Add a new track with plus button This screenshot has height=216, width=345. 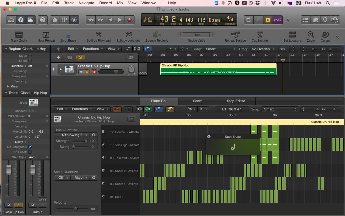point(58,58)
